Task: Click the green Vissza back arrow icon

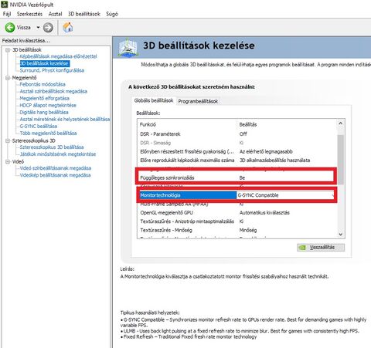Action: [10, 27]
